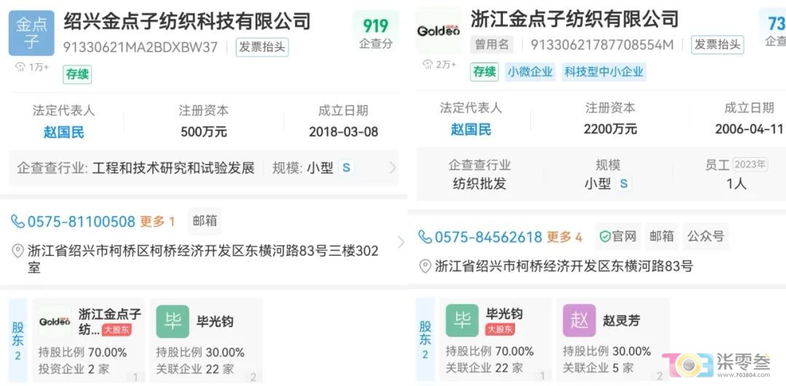Select 存续 status tag in left card
786x386 pixels.
pyautogui.click(x=77, y=75)
